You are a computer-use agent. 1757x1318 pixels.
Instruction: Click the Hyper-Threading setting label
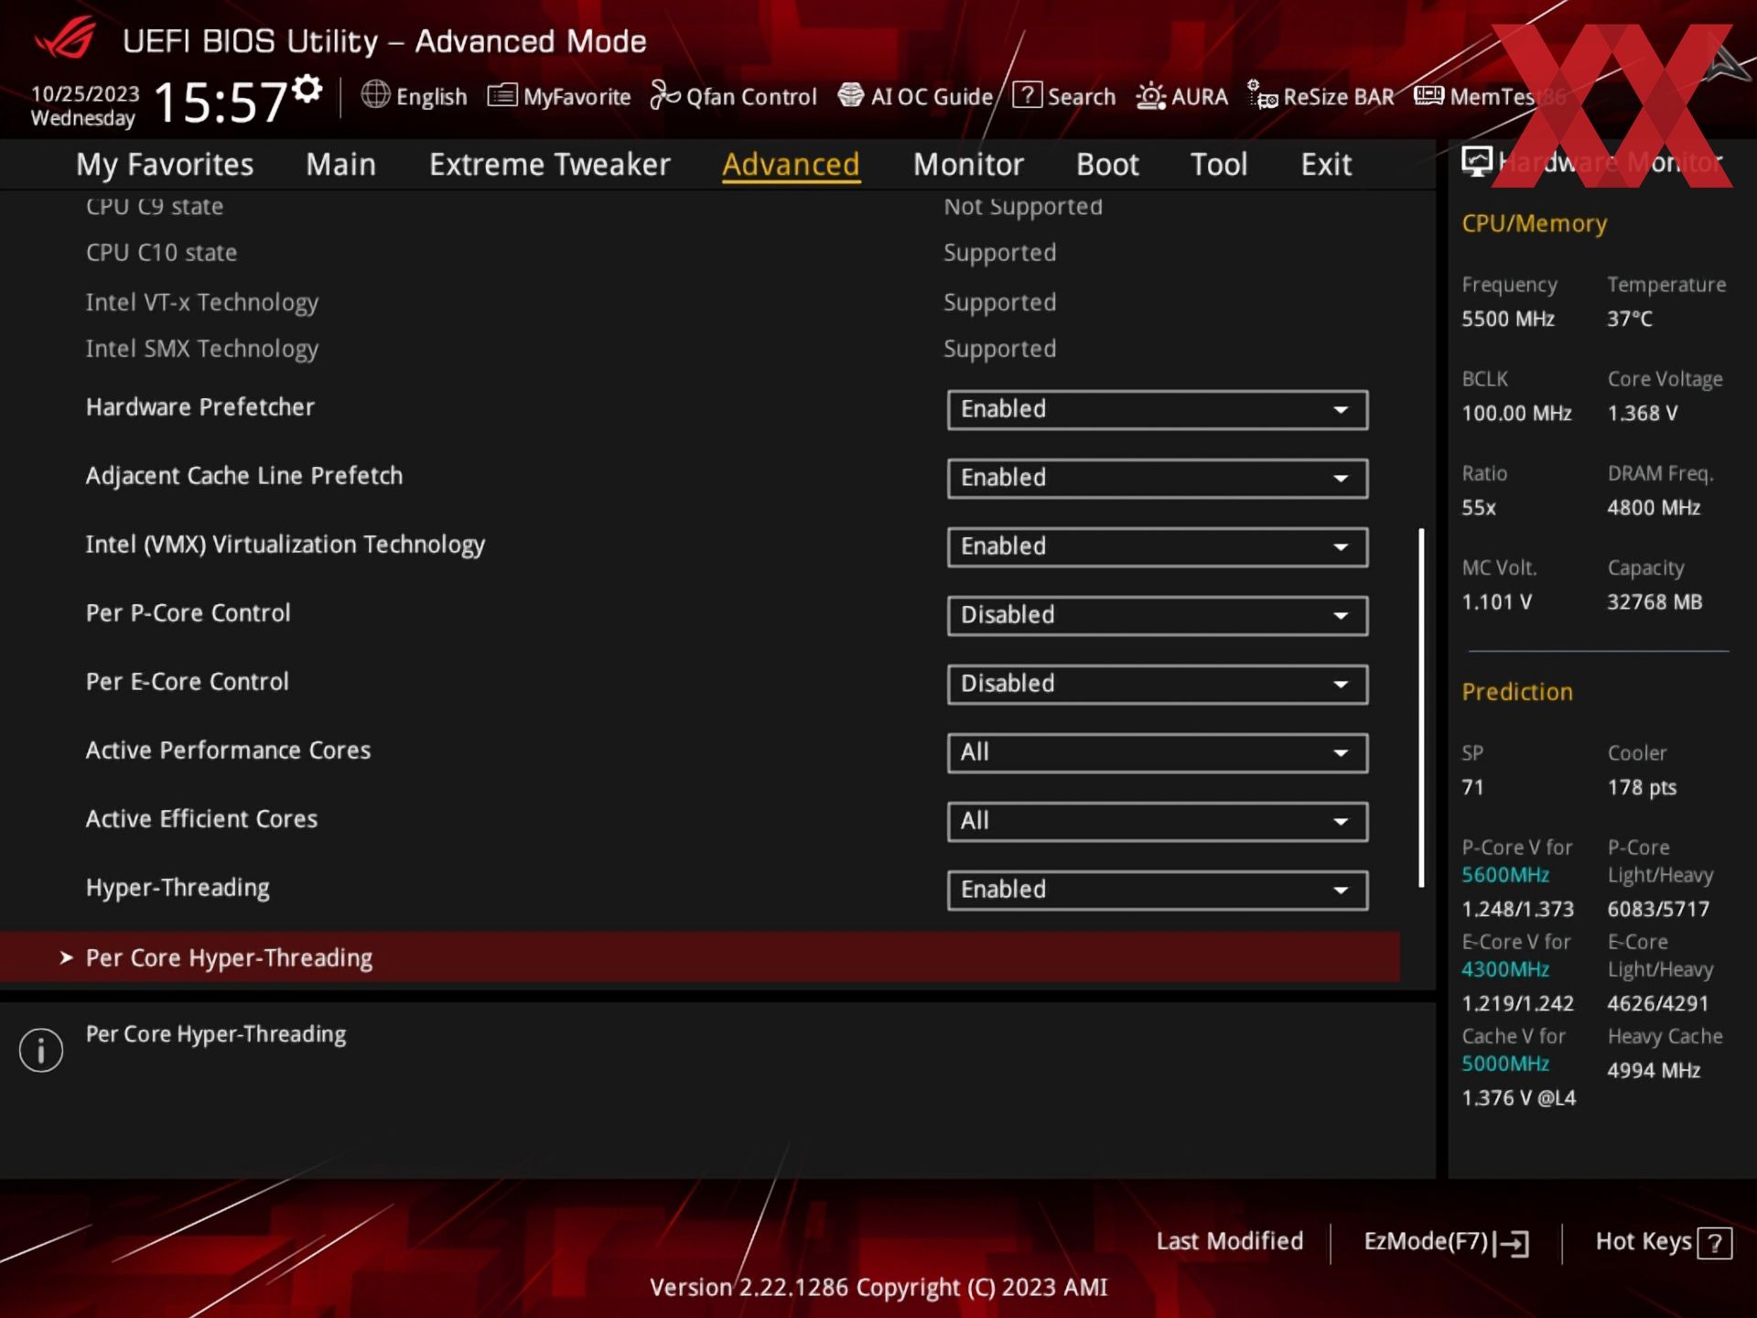(x=178, y=888)
